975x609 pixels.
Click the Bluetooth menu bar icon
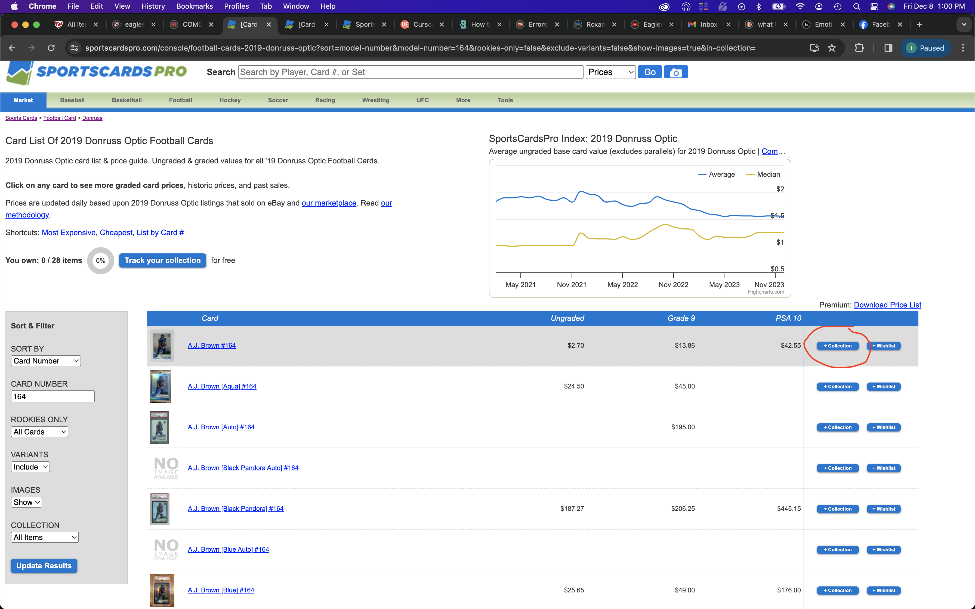point(758,6)
